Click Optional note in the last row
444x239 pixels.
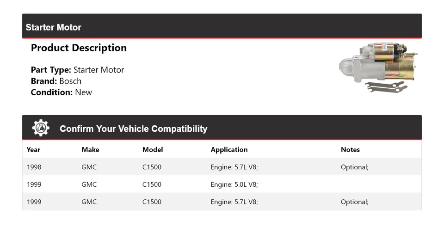pyautogui.click(x=354, y=202)
